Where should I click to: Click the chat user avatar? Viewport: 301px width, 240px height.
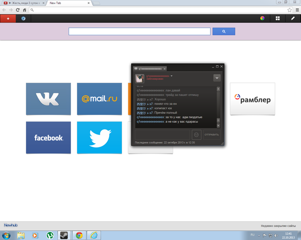click(140, 78)
